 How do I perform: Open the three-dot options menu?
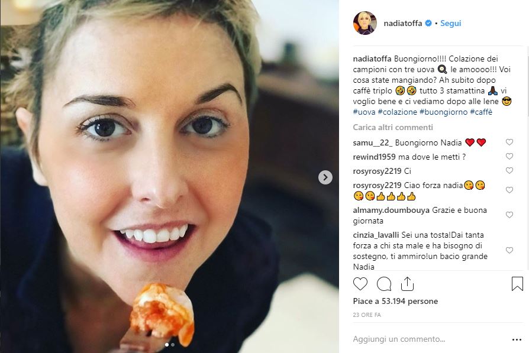(515, 339)
